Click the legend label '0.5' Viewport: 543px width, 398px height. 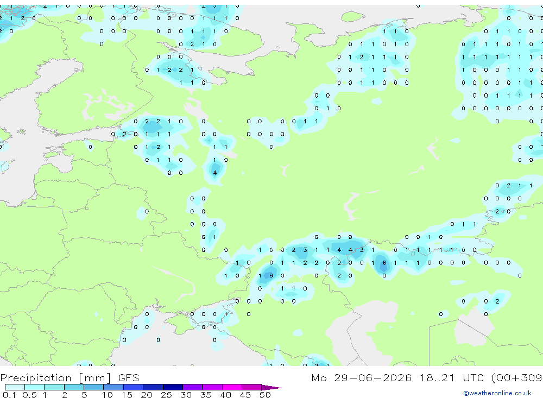click(x=29, y=395)
